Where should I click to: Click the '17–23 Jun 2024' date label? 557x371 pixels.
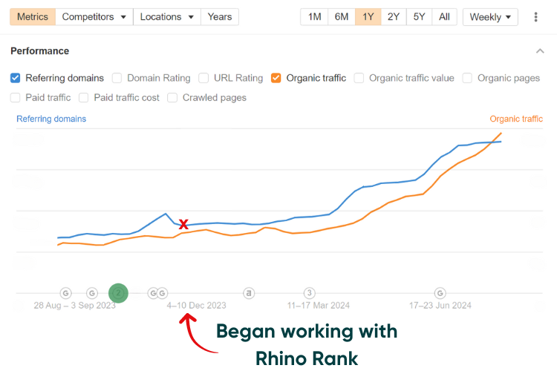440,305
